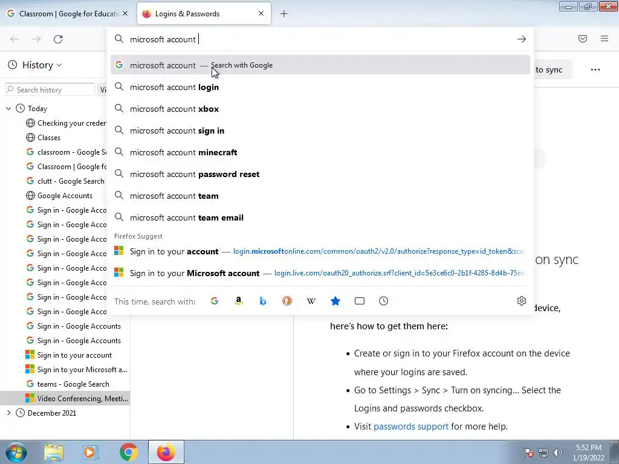Click the passwords support link
The height and width of the screenshot is (464, 619).
click(x=410, y=426)
